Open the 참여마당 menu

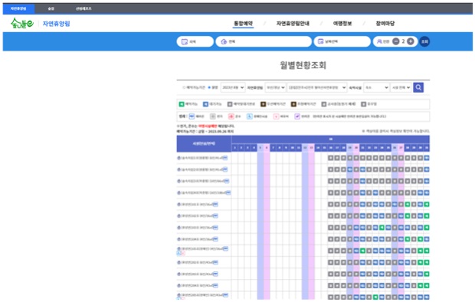(385, 23)
